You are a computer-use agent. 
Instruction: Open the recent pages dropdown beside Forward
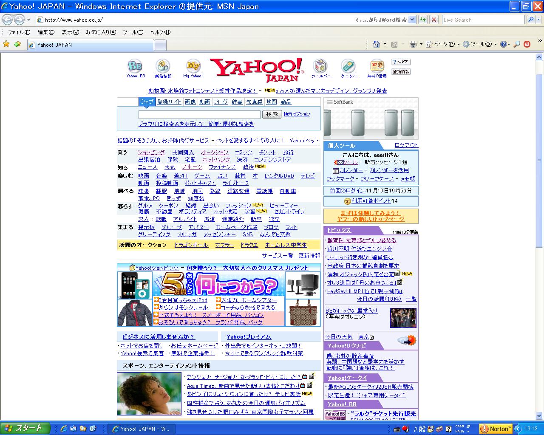(28, 20)
